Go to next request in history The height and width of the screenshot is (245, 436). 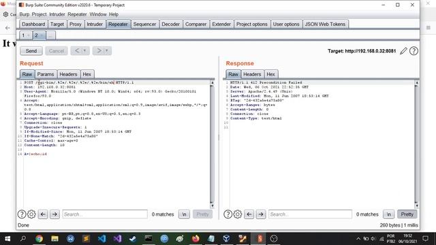[98, 51]
